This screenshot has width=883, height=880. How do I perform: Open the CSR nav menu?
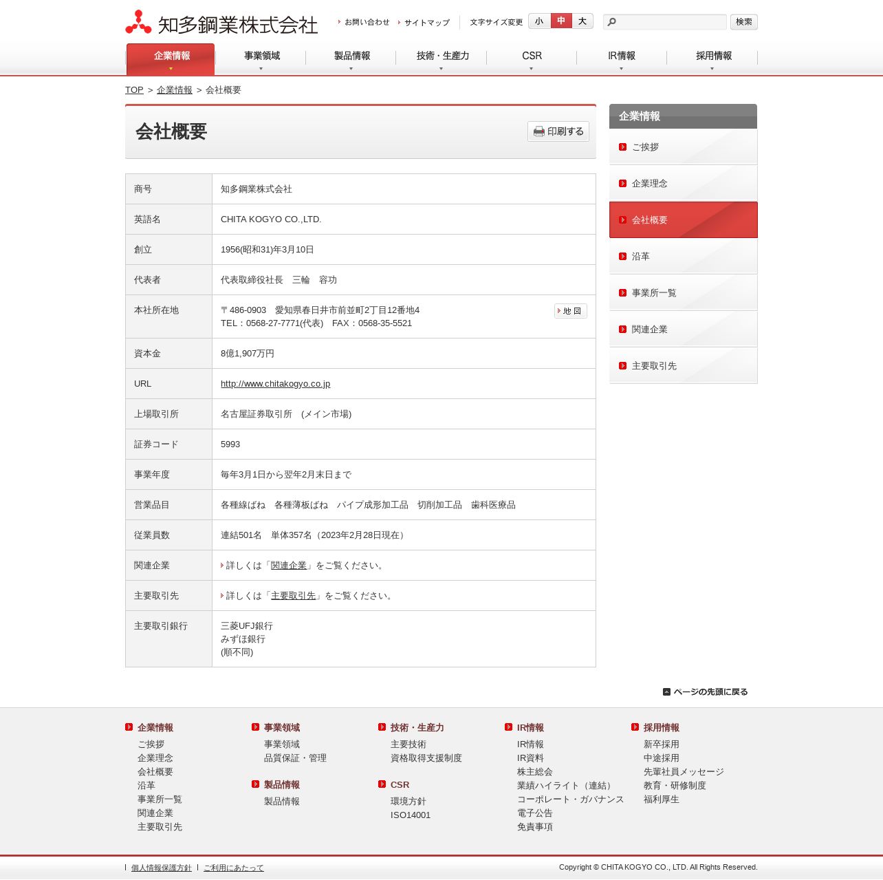tap(532, 59)
